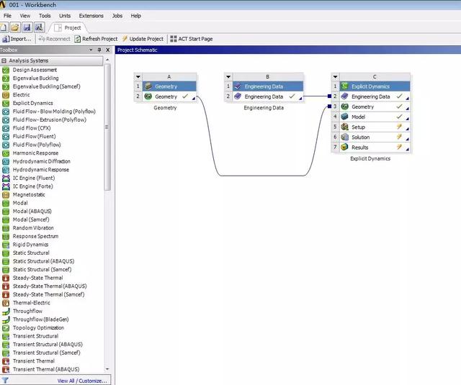Select the Results cell in system C

(375, 148)
